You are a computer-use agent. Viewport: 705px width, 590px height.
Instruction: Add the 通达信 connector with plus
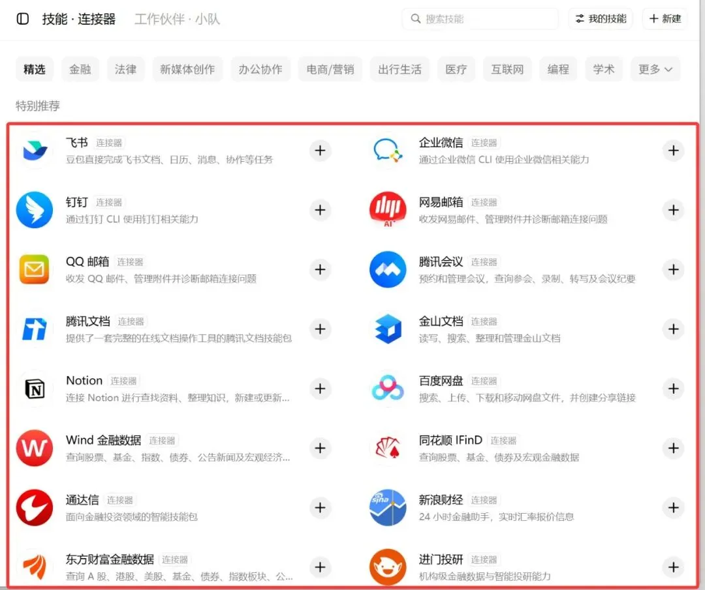click(320, 507)
